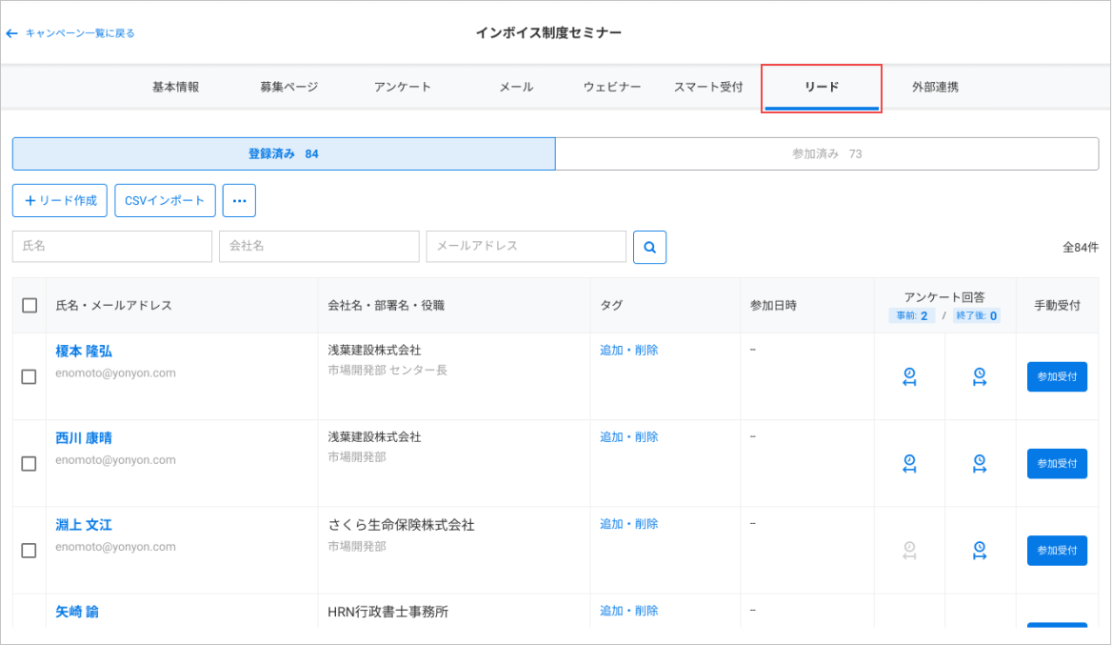Open the スマート受付 tab

click(x=707, y=87)
